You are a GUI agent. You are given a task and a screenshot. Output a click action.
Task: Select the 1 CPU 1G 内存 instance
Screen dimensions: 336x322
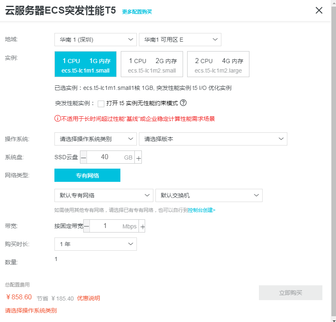(x=85, y=64)
